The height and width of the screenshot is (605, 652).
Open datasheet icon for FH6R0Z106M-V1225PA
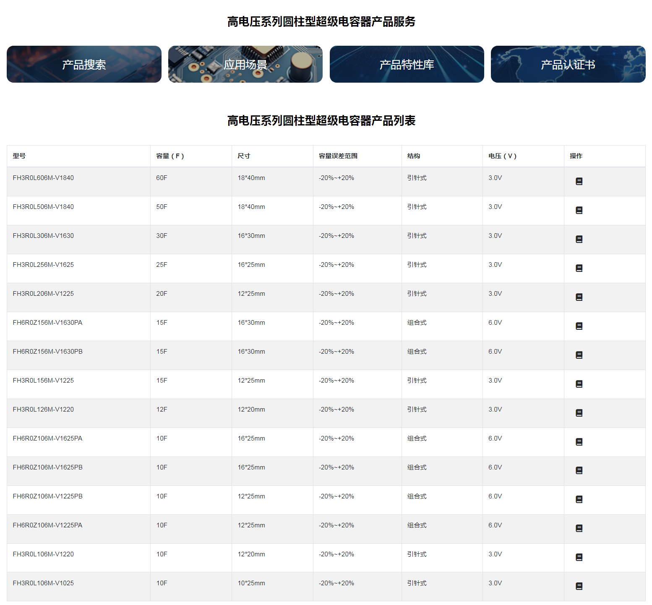(579, 528)
